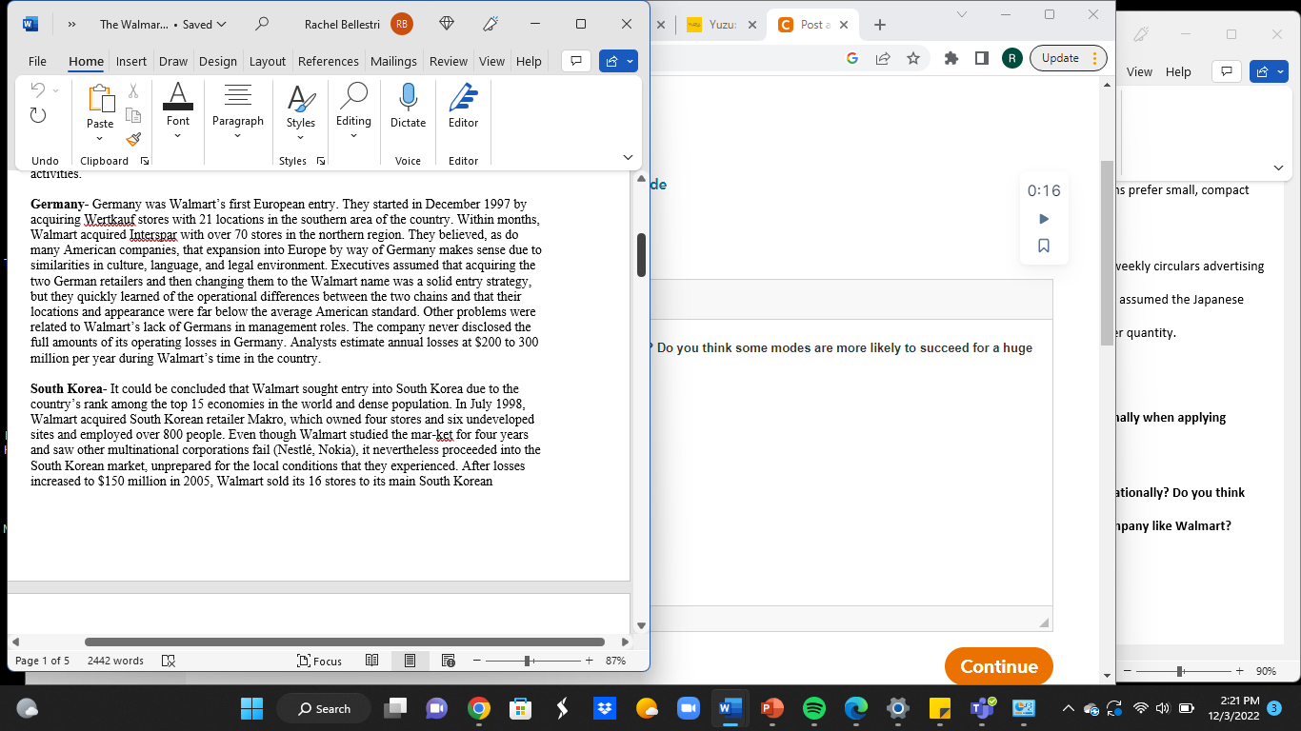
Task: Switch to Print Layout view
Action: pos(410,661)
